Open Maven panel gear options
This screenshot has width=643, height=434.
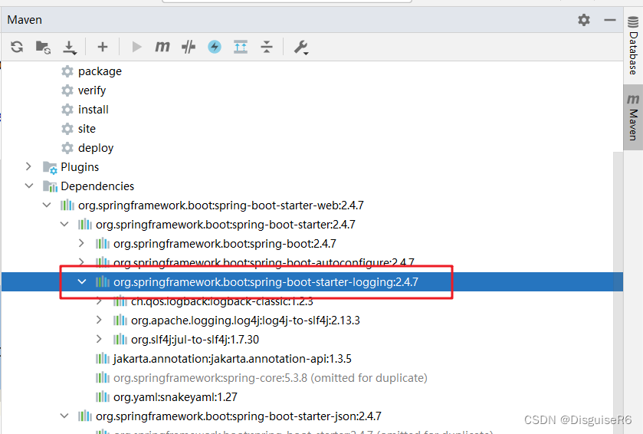[583, 20]
